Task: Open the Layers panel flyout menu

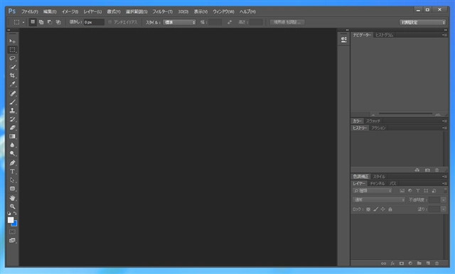Action: tap(444, 183)
